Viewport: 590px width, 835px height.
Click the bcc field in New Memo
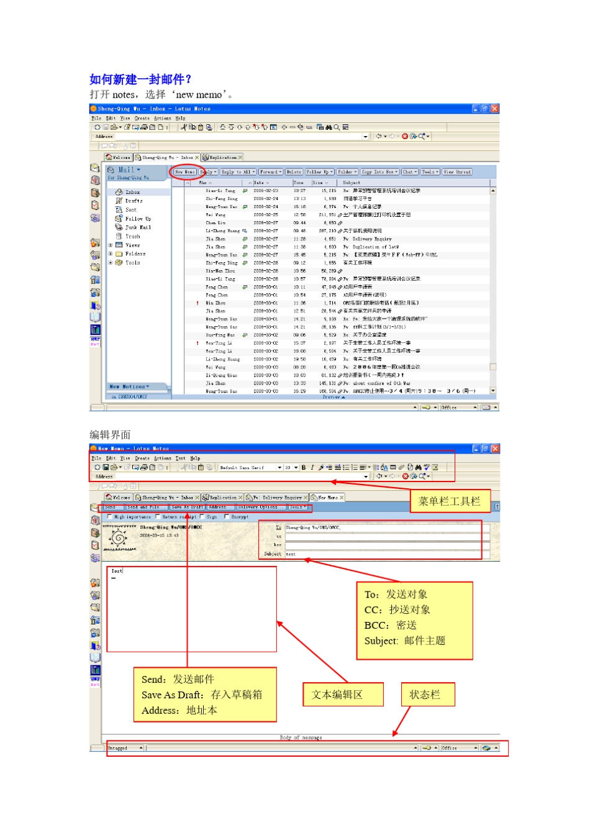tap(388, 545)
